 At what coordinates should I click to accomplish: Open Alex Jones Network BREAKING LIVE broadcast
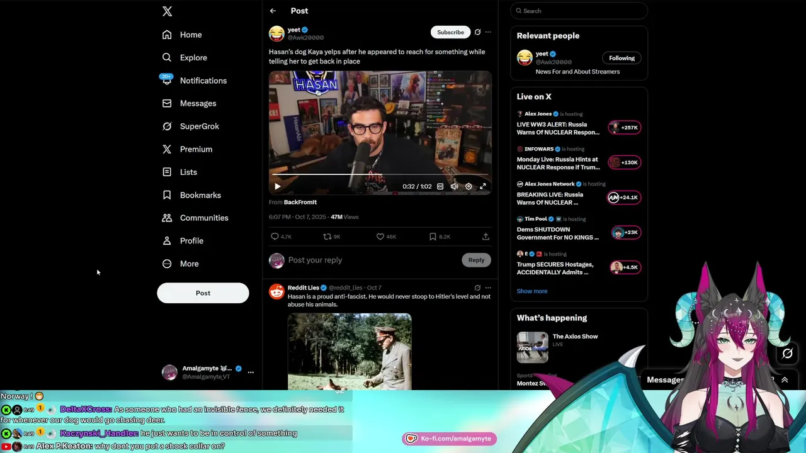click(550, 198)
